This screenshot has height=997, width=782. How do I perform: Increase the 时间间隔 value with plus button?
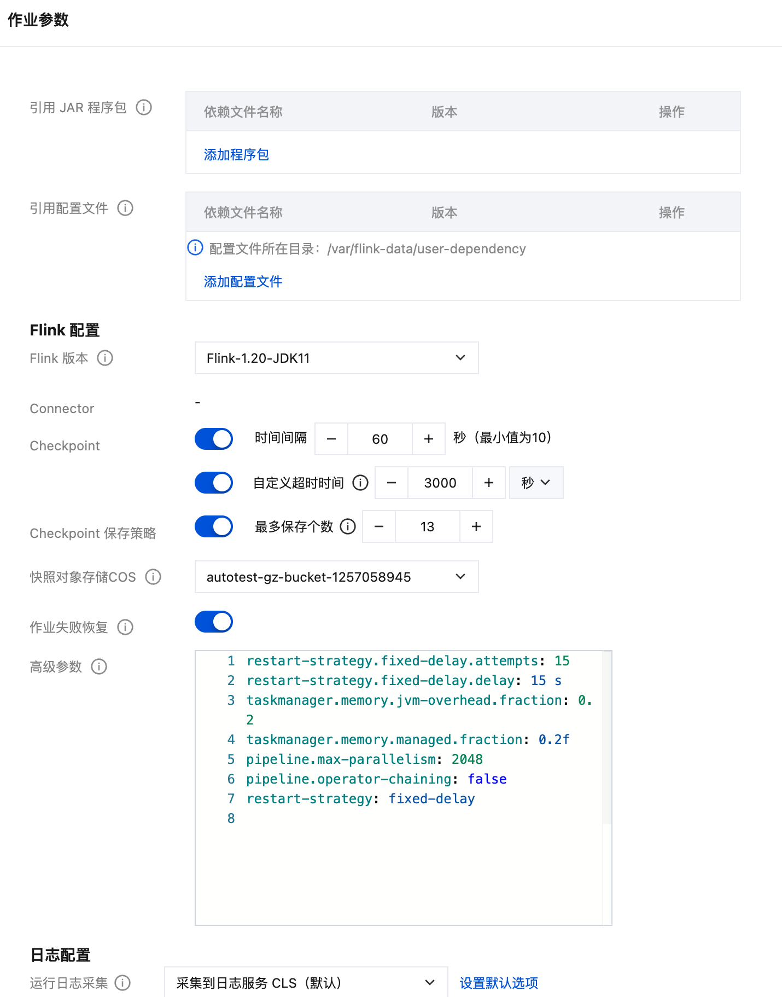(429, 439)
